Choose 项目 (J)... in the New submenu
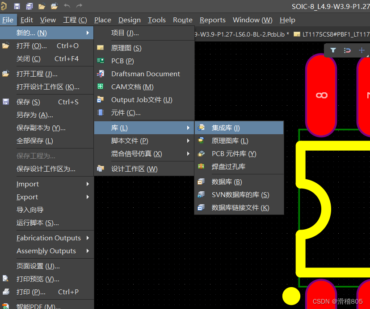370x309 pixels. pyautogui.click(x=144, y=33)
